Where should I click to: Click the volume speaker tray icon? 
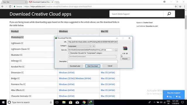tap(161, 102)
